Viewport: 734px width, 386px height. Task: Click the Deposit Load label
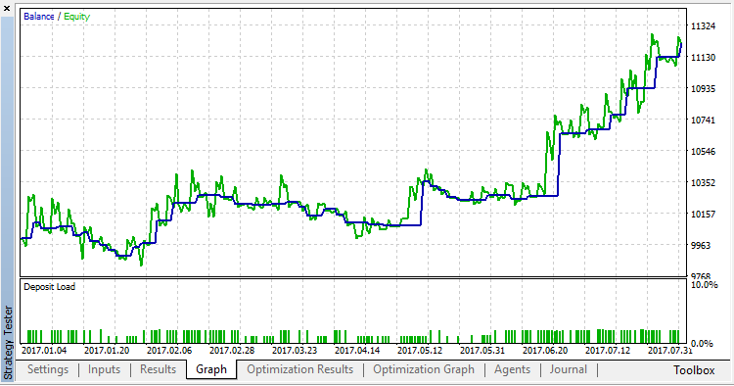coord(49,287)
